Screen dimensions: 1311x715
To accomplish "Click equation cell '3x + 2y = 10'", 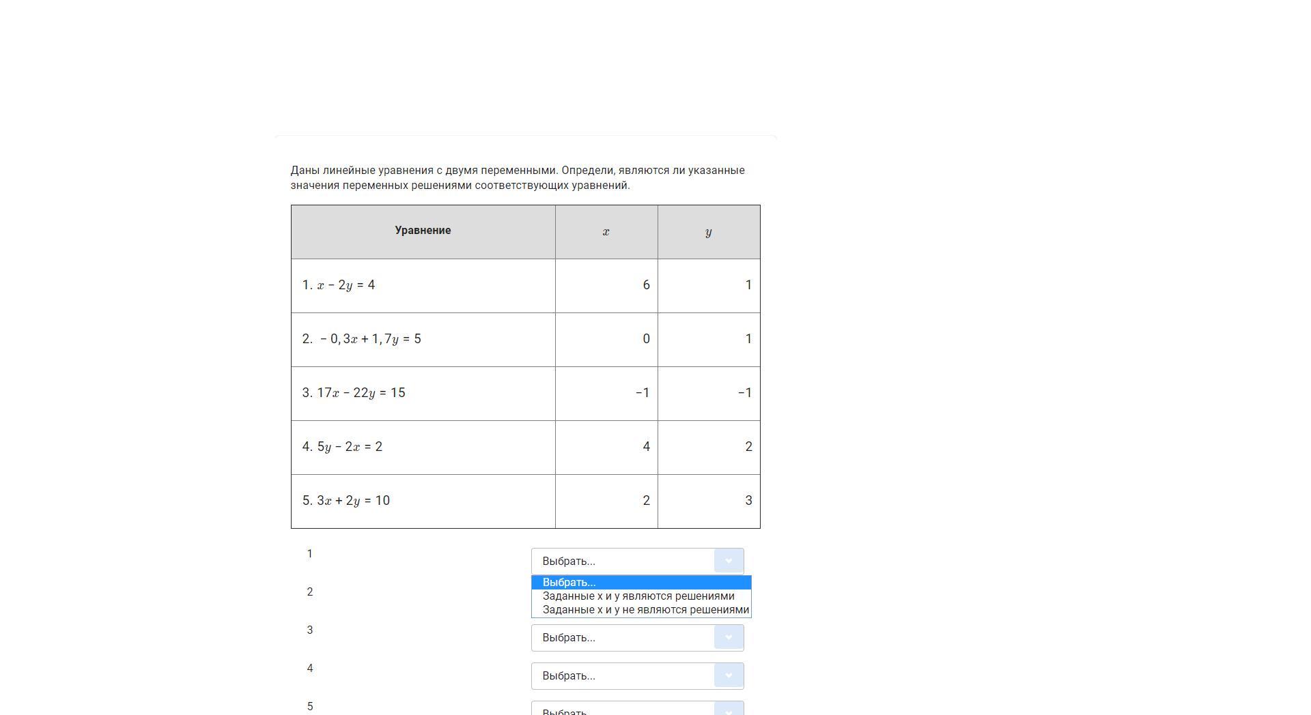I will (423, 501).
